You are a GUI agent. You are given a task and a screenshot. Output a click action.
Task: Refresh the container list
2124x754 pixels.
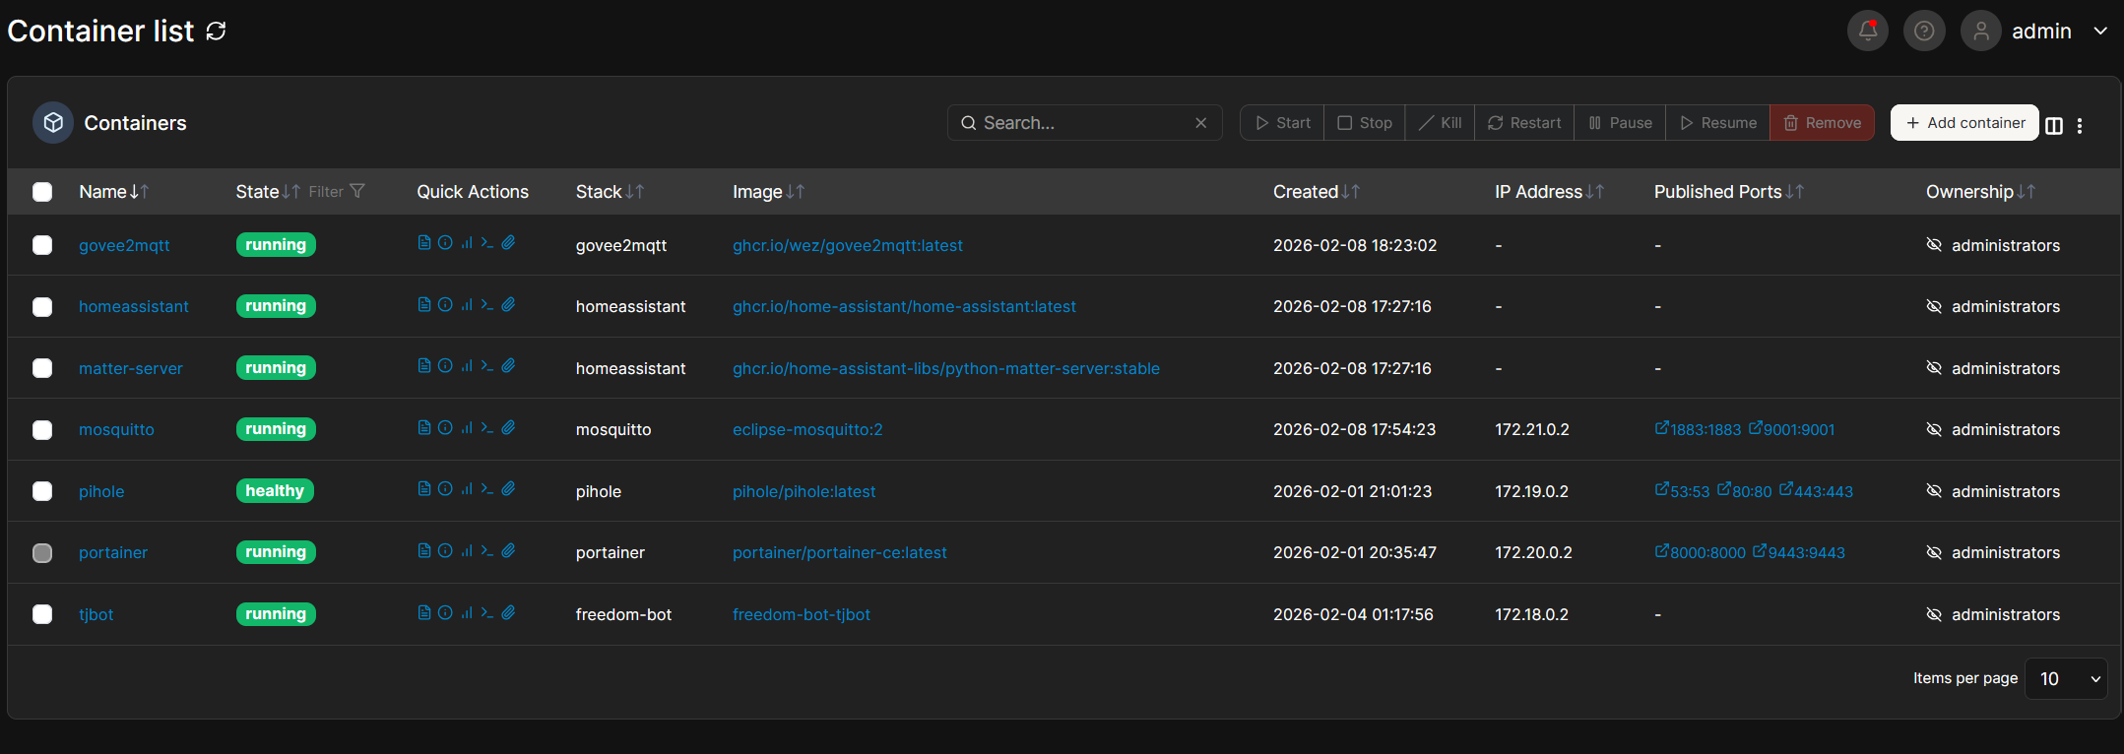click(x=216, y=31)
